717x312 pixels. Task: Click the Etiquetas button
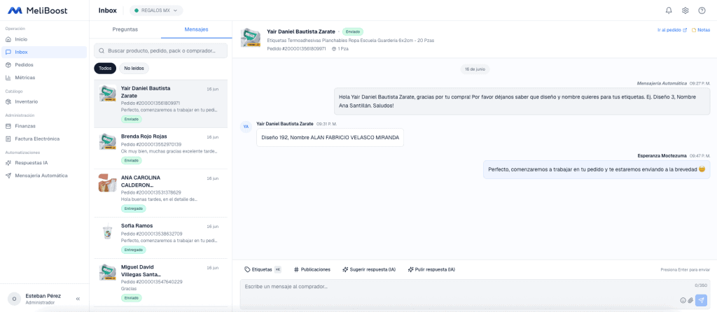pos(263,269)
